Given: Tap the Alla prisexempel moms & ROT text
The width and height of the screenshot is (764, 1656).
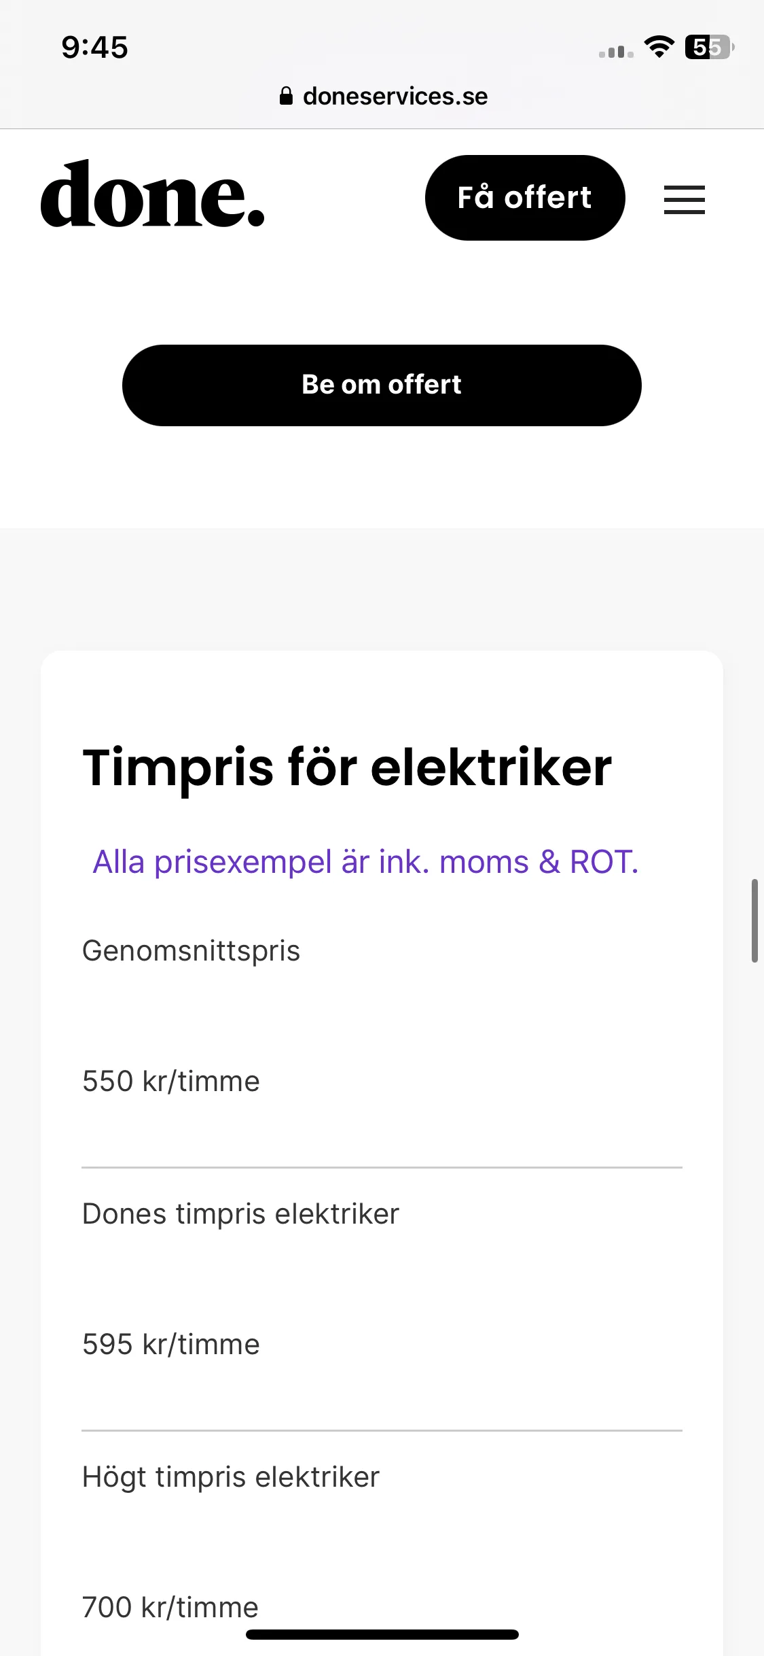Looking at the screenshot, I should [x=365, y=862].
